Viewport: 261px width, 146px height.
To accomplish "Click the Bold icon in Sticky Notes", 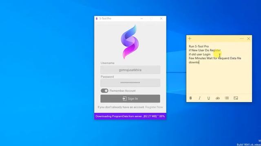I will click(x=190, y=98).
